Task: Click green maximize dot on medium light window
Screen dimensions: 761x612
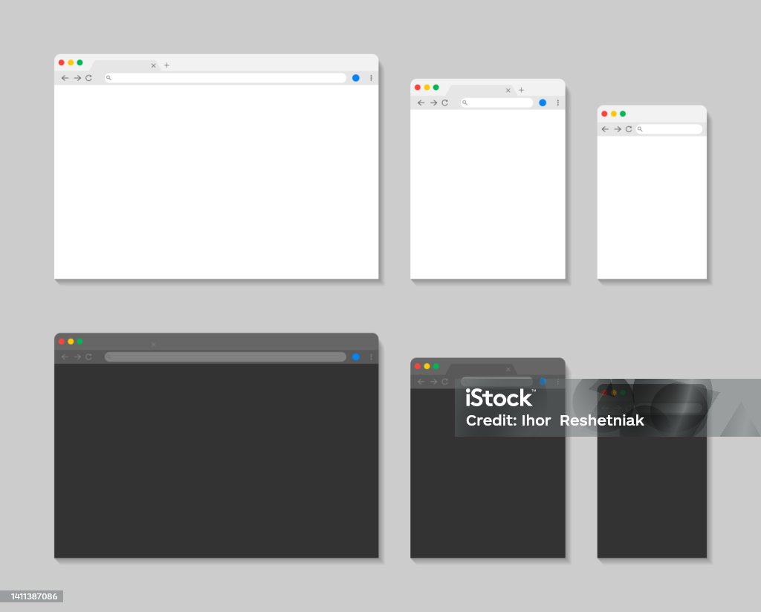Action: pyautogui.click(x=435, y=88)
